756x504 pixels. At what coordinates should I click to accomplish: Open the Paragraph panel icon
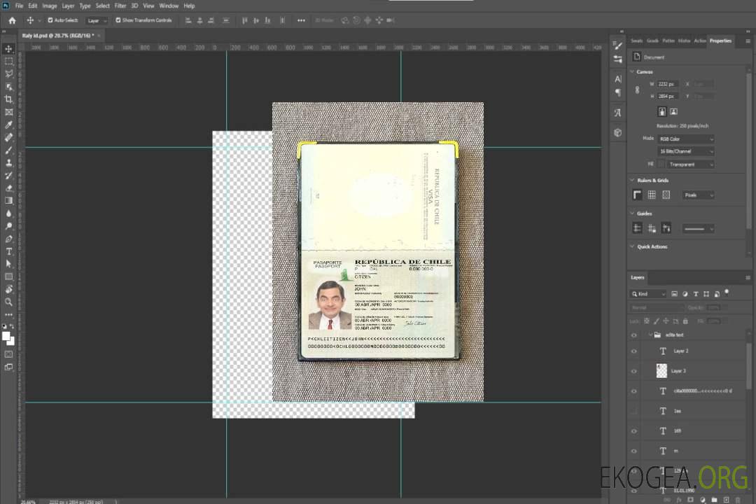pyautogui.click(x=618, y=92)
